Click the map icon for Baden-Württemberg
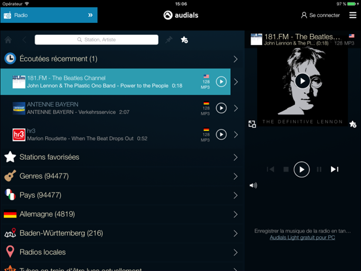Image resolution: width=361 pixels, height=271 pixels. point(10,233)
